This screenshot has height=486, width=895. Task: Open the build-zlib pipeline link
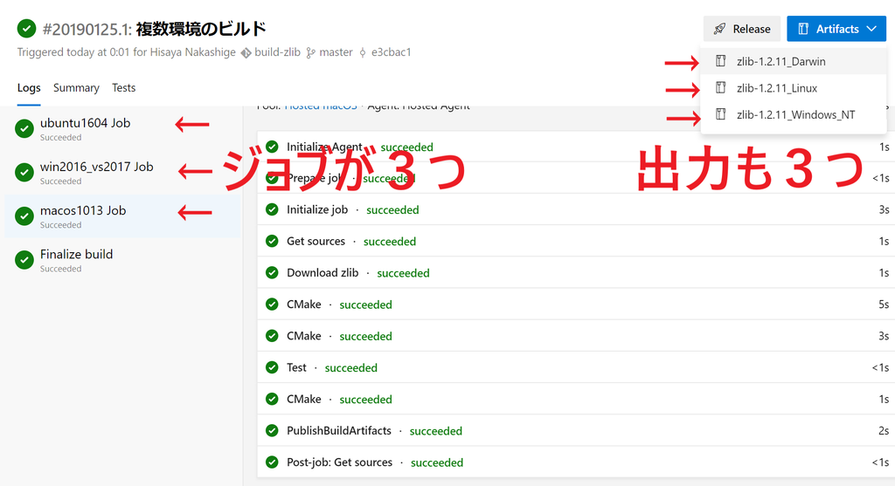coord(277,51)
